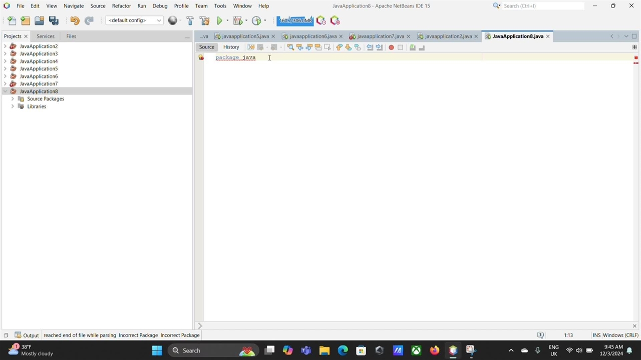
Task: Click the New Project icon
Action: click(26, 20)
